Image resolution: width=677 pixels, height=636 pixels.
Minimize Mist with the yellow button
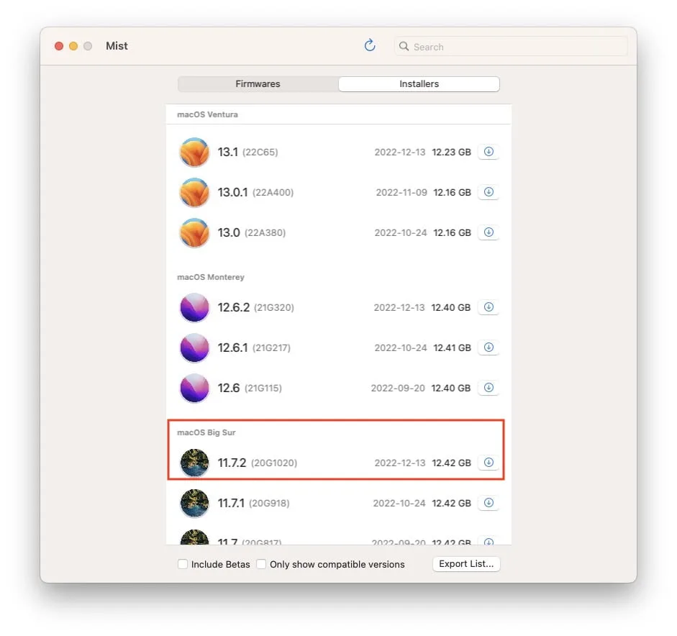pos(73,46)
